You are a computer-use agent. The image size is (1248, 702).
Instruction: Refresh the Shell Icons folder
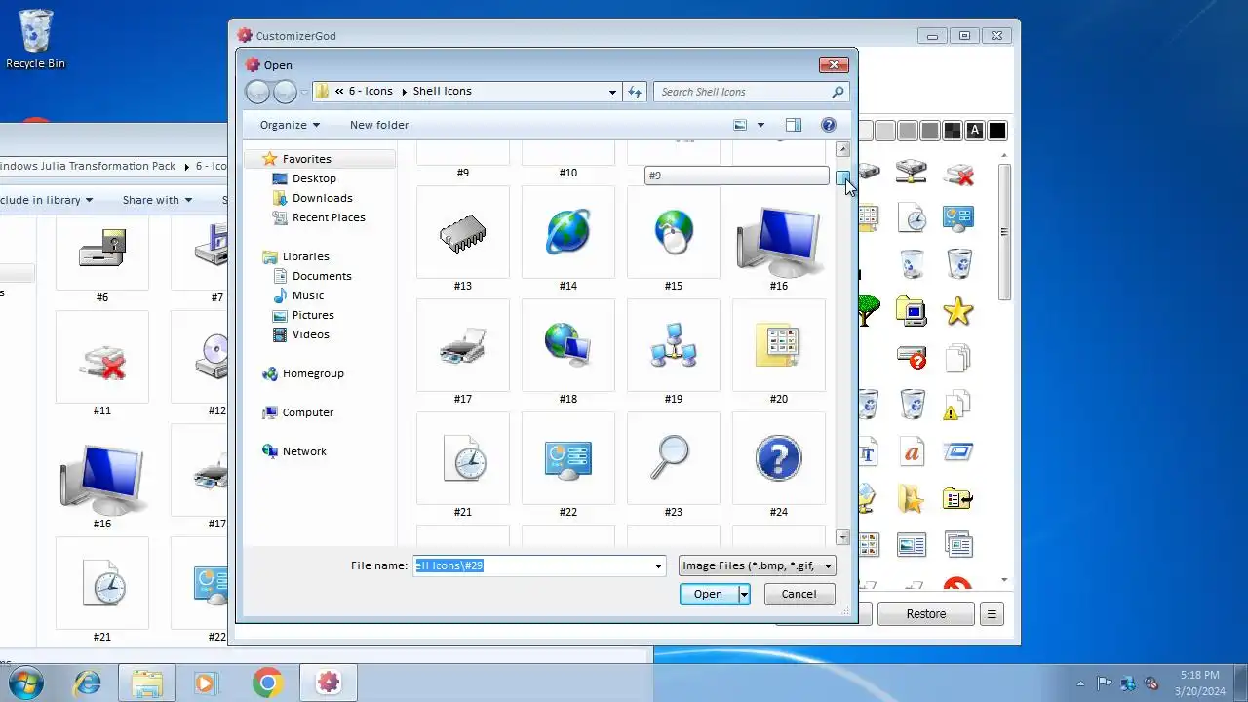(x=635, y=92)
